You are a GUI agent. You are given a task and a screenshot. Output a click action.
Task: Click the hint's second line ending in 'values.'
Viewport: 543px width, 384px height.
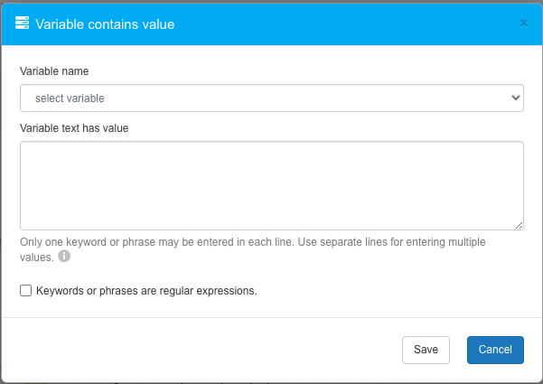pos(37,257)
